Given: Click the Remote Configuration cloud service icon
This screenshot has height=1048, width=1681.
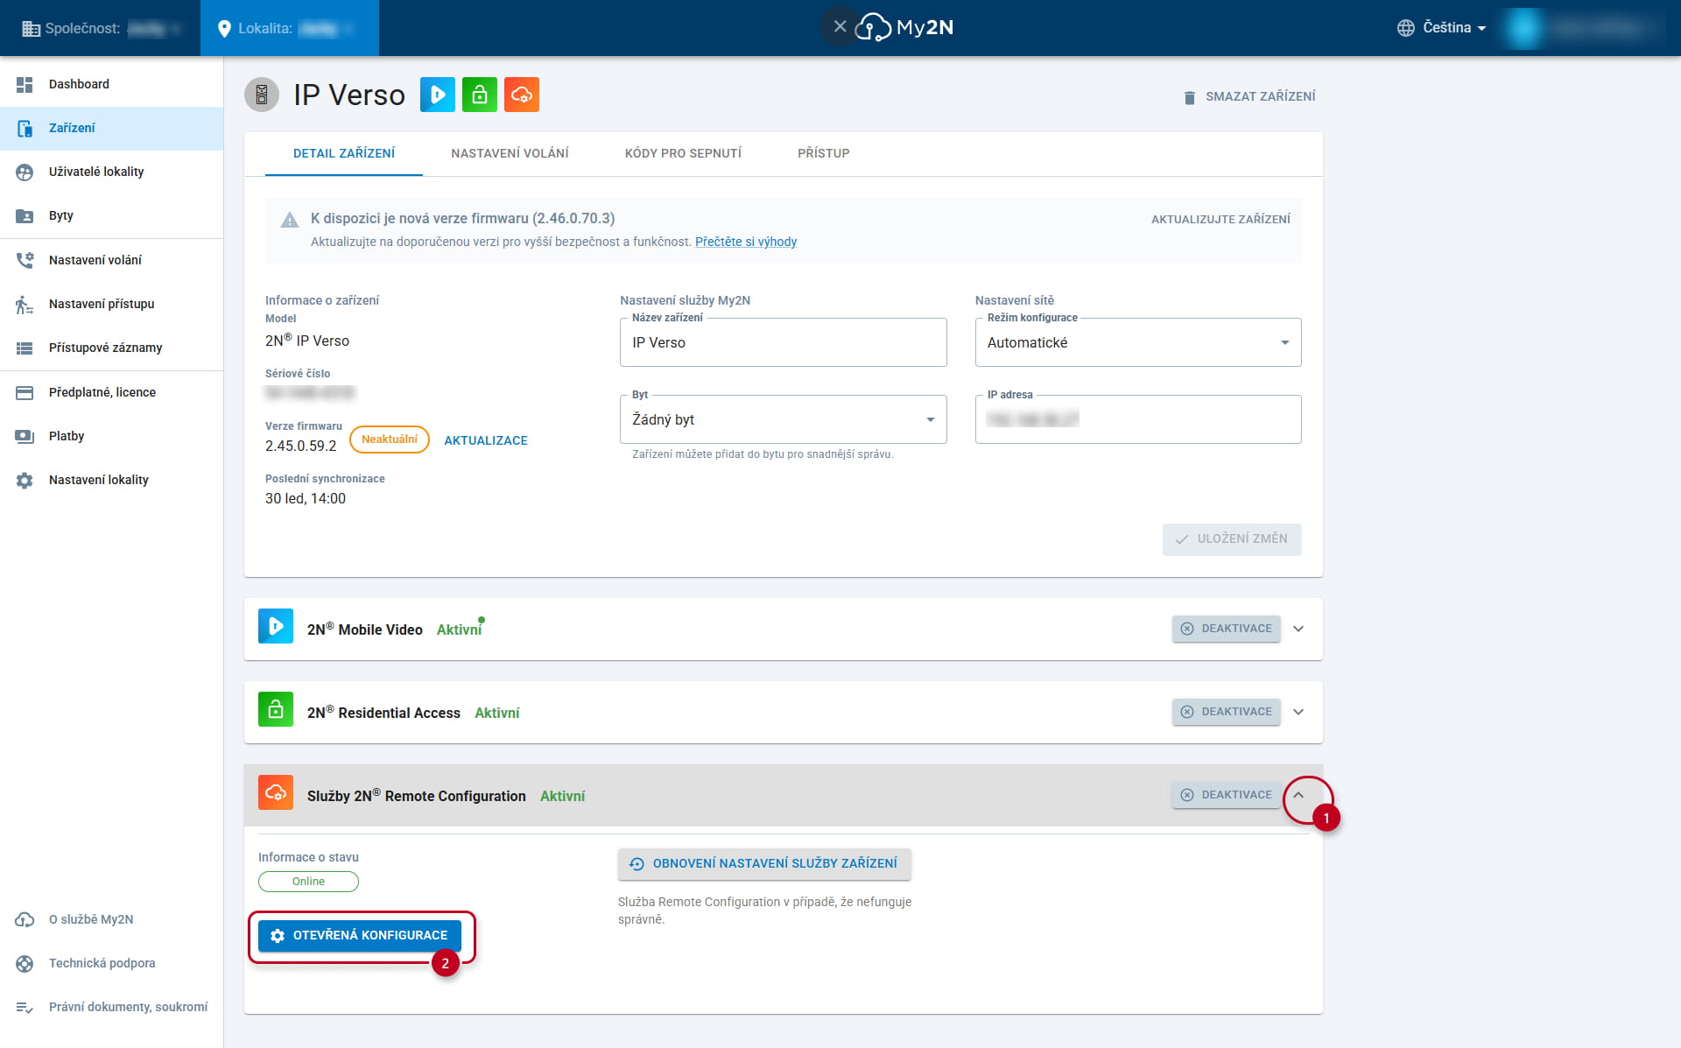Looking at the screenshot, I should coord(276,792).
